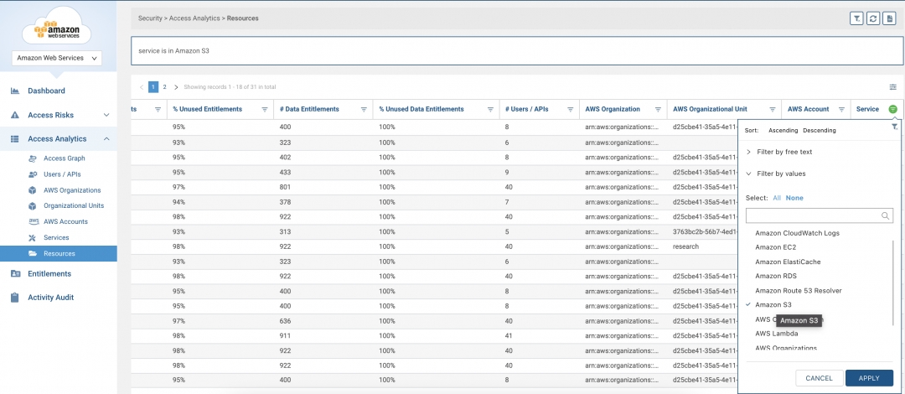Check the AWS Lambda filter value

point(776,333)
